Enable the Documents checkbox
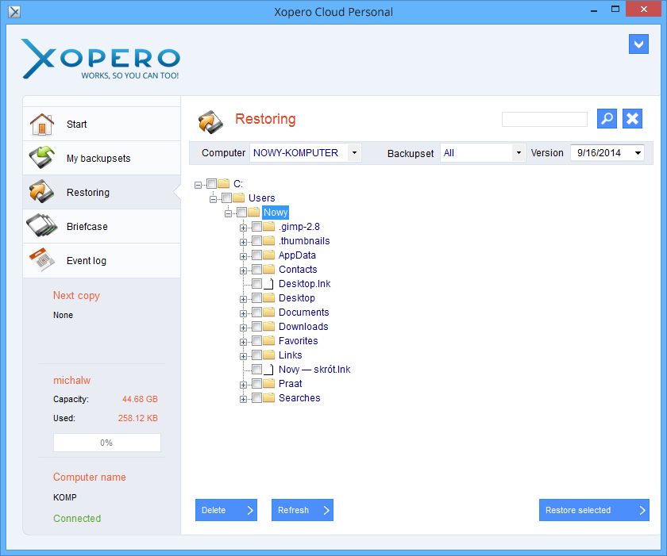The height and width of the screenshot is (556, 667). pos(257,313)
